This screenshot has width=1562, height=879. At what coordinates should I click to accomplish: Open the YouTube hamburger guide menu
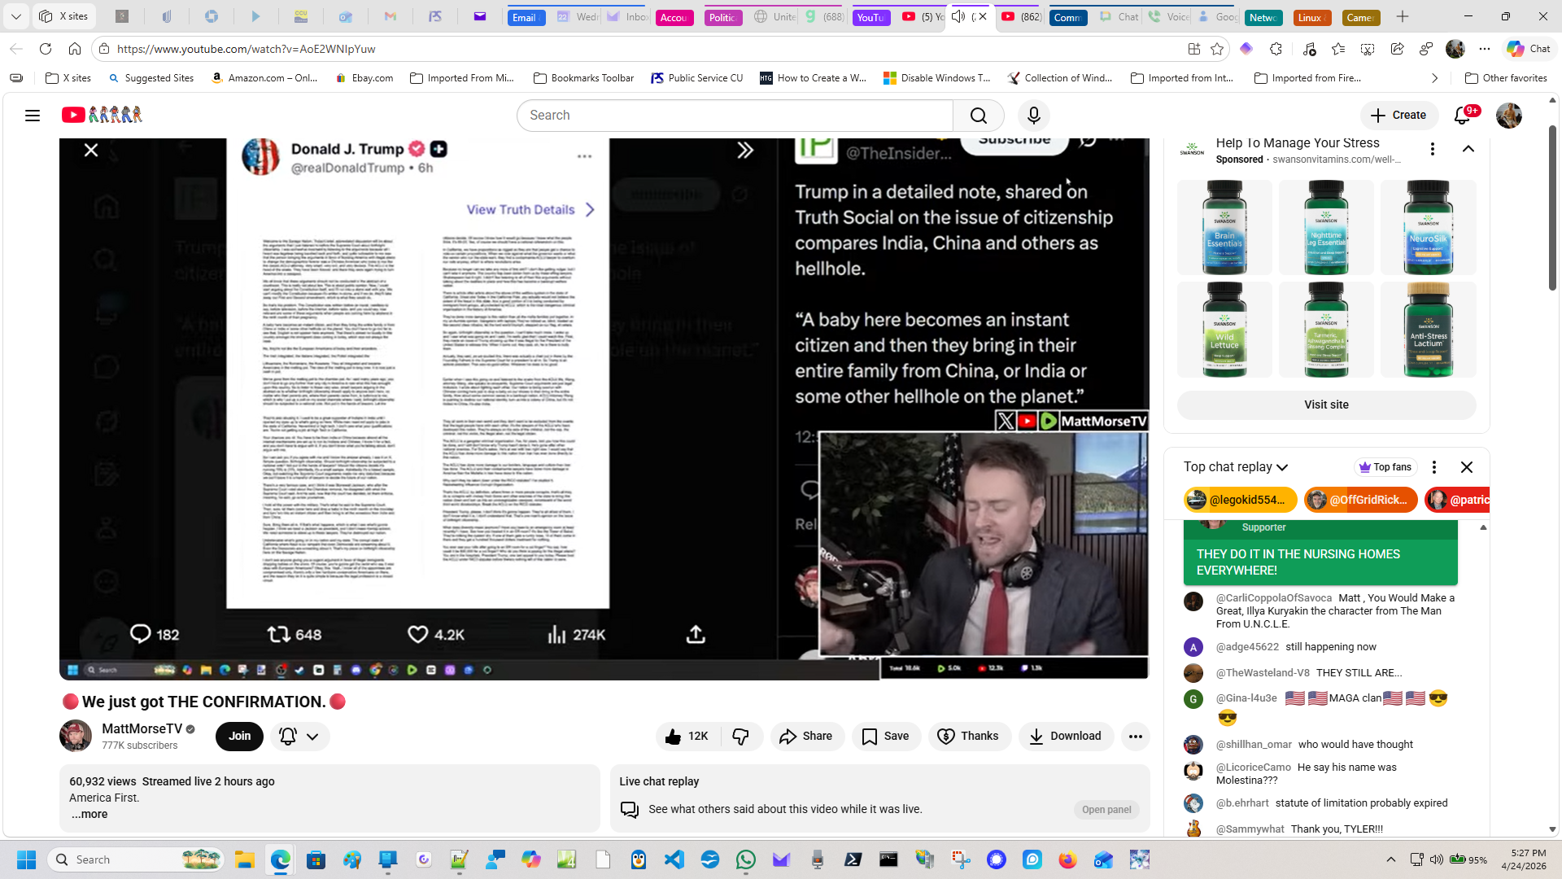pos(33,116)
